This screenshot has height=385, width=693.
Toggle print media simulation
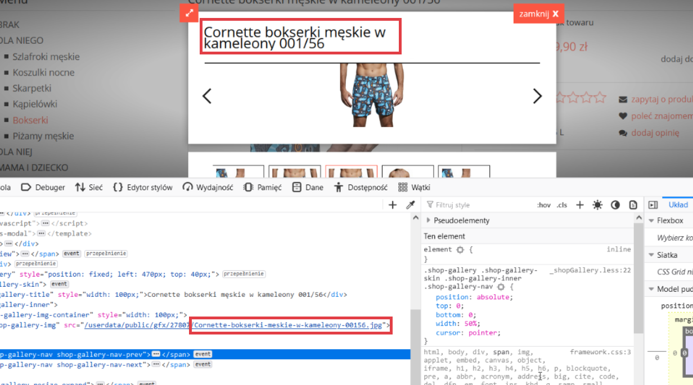click(633, 205)
